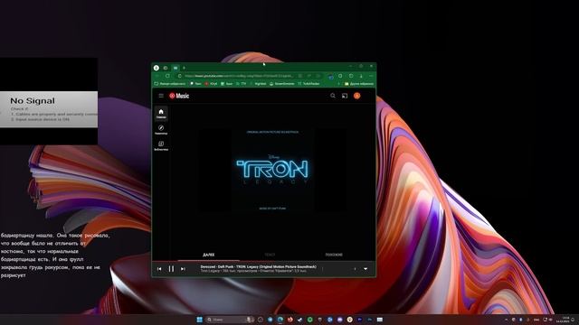
Task: Collapse the player page with the arrow
Action: 365,269
